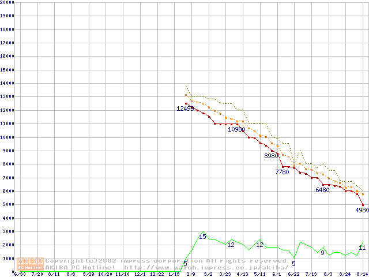Screen dimensions: 369x277
Task: Click the 5/11 date tick label
Action: tap(259, 275)
